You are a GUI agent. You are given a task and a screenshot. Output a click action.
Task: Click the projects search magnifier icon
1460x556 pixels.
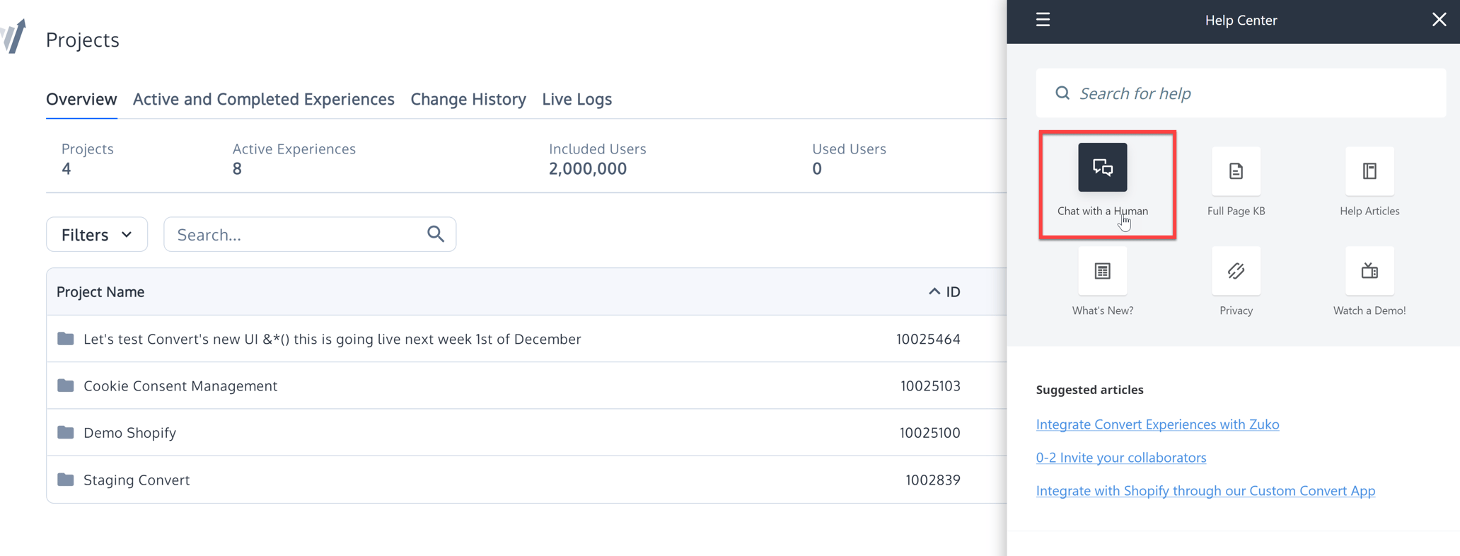click(436, 234)
